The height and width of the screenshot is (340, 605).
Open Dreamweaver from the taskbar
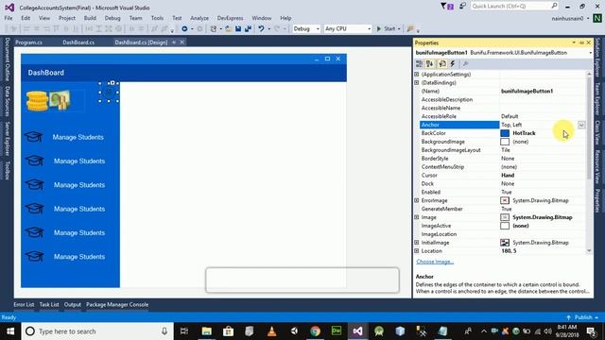coord(337,331)
